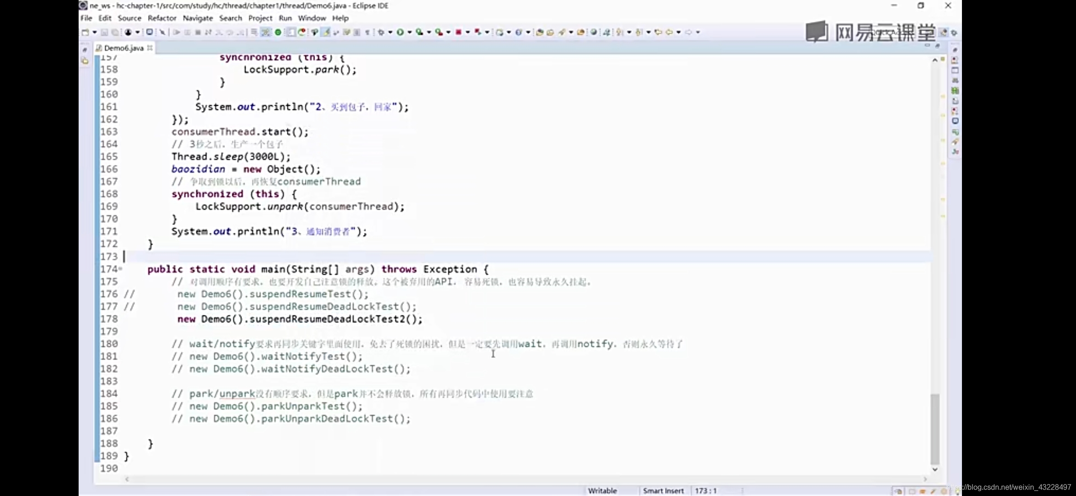Click the Save toolbar icon
Viewport: 1076px width, 496px height.
[x=104, y=32]
